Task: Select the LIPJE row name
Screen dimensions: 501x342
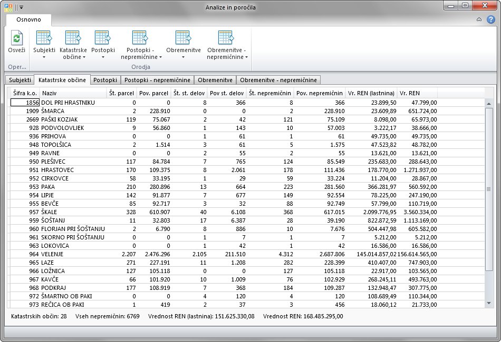Action: click(x=47, y=195)
